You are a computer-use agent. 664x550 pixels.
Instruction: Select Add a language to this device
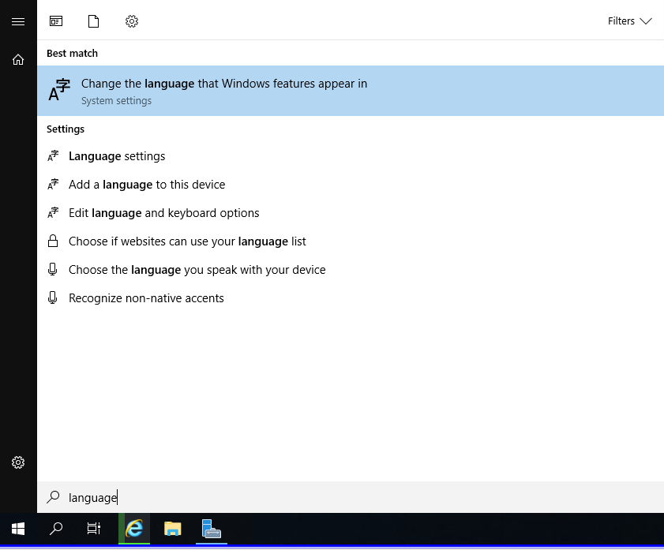(147, 184)
